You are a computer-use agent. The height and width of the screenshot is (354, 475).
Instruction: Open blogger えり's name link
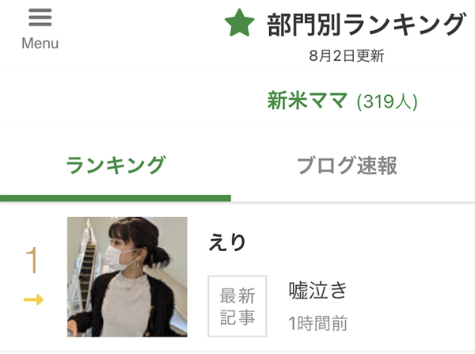[227, 242]
